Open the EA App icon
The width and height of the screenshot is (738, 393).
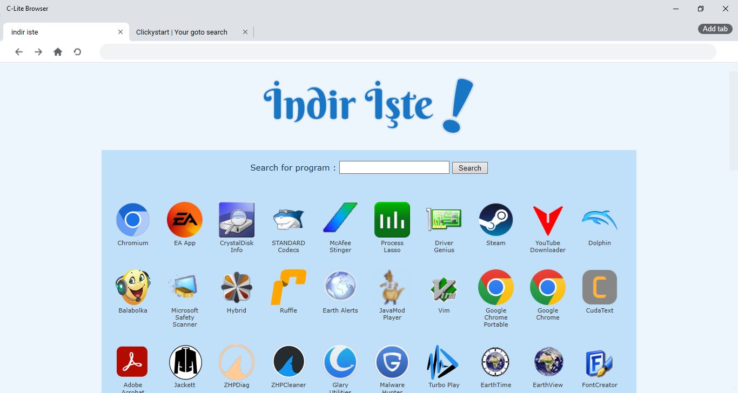pyautogui.click(x=185, y=220)
